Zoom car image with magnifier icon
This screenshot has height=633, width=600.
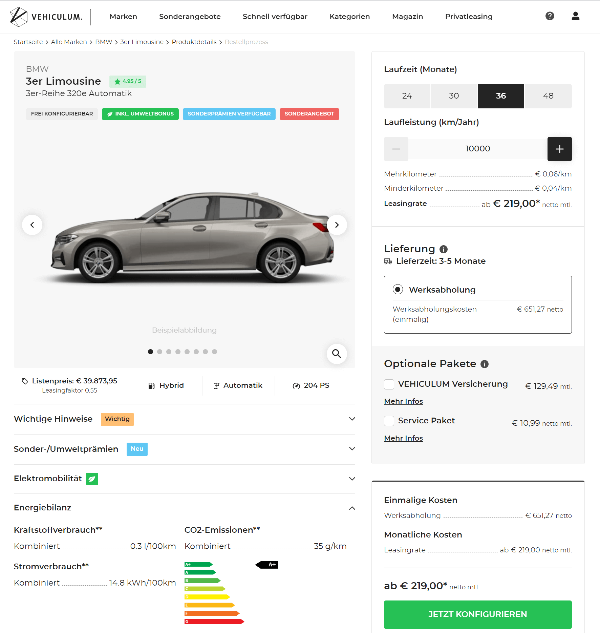point(337,354)
